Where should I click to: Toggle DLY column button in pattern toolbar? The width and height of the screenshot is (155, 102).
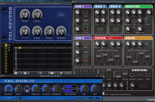(x=58, y=73)
